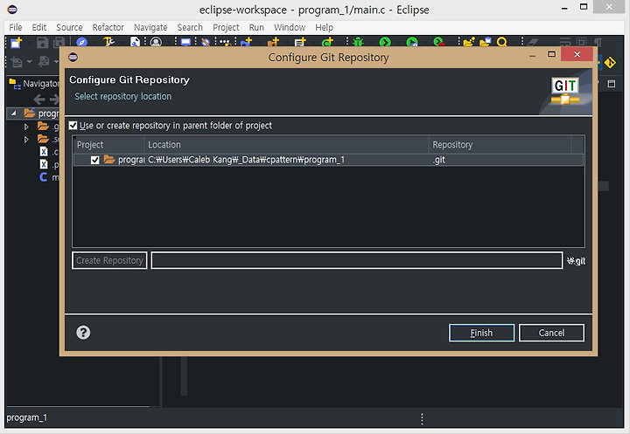Viewport: 630px width, 434px height.
Task: Click the Repository column header
Action: [x=500, y=145]
